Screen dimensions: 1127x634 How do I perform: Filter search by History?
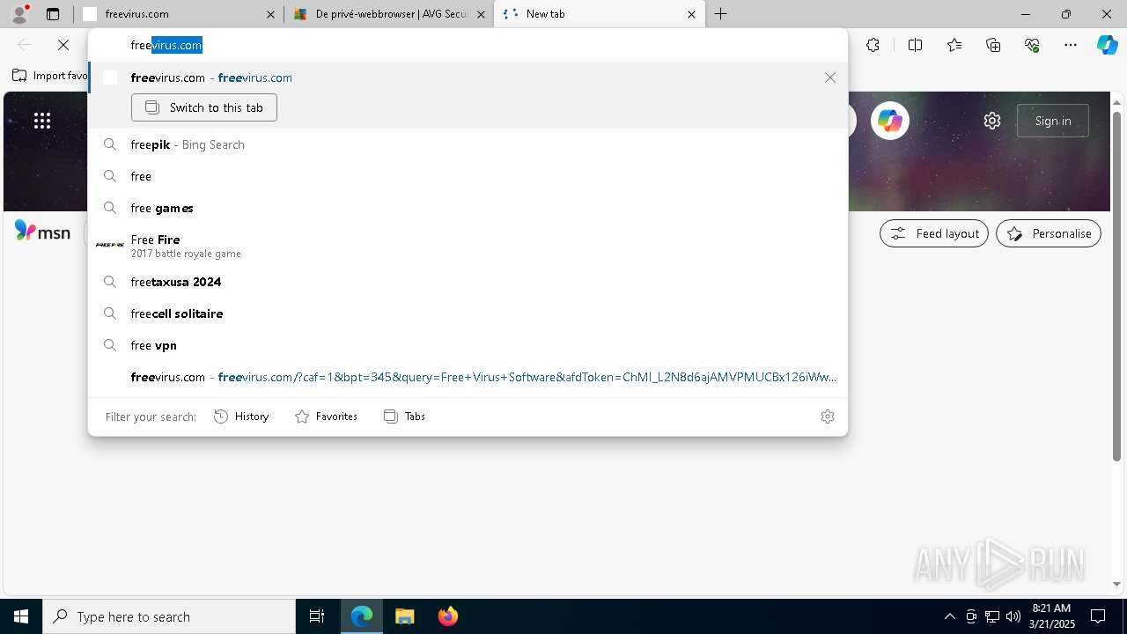[x=241, y=417]
